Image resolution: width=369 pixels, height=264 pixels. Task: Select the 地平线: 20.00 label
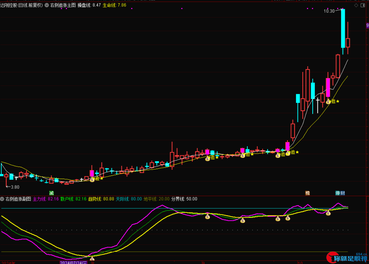(157, 199)
